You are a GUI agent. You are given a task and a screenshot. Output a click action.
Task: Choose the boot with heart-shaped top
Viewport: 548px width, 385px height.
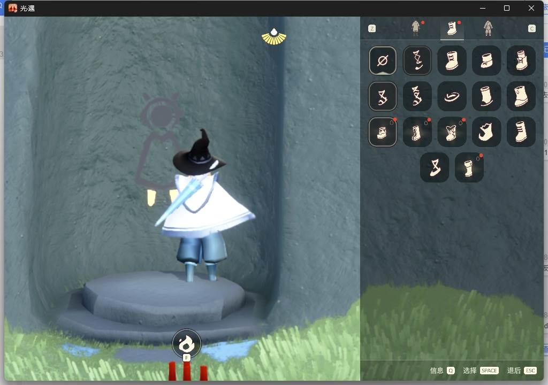(452, 132)
